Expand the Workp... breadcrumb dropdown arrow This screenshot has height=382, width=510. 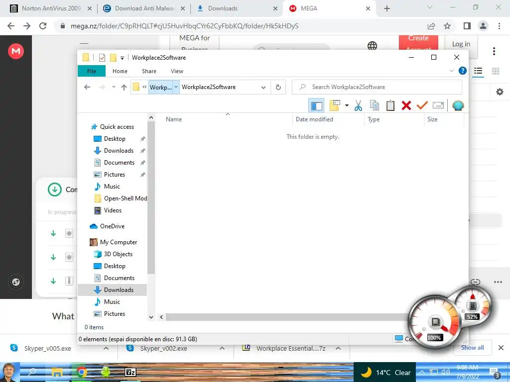pos(176,87)
